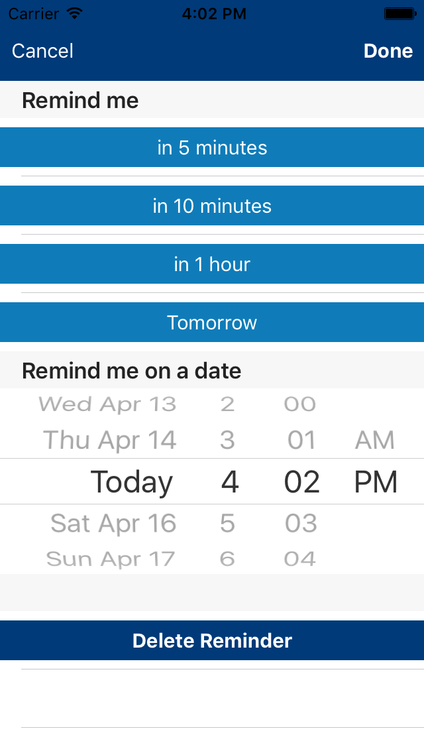Pick the Tomorrow reminder option

(212, 322)
